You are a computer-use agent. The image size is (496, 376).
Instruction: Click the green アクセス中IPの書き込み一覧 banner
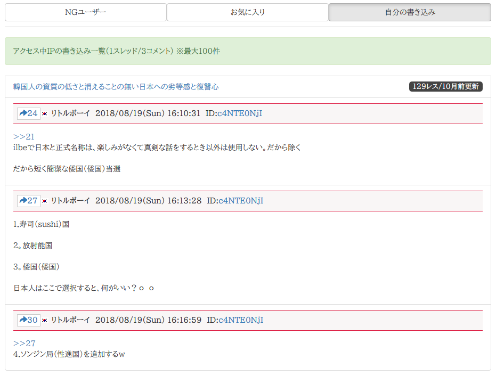[x=248, y=51]
